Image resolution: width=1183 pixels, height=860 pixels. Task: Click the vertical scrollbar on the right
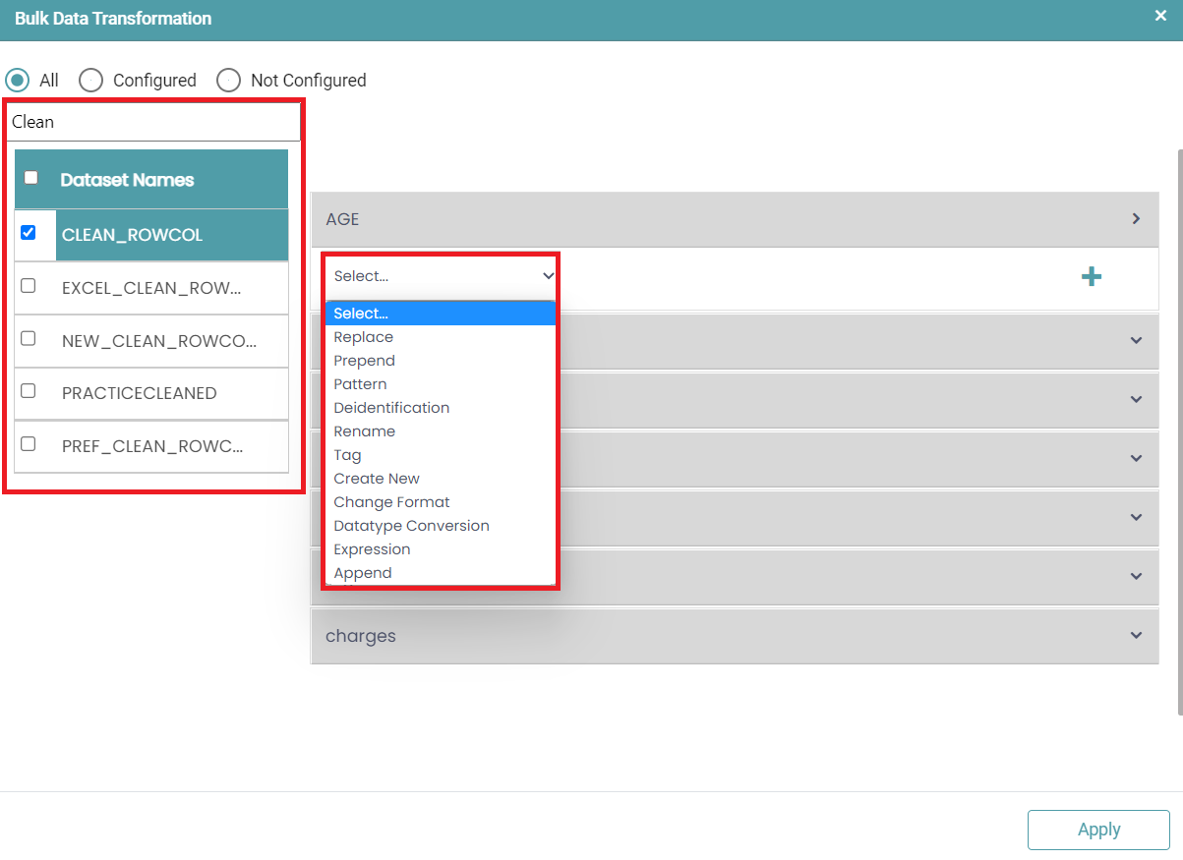click(x=1179, y=432)
